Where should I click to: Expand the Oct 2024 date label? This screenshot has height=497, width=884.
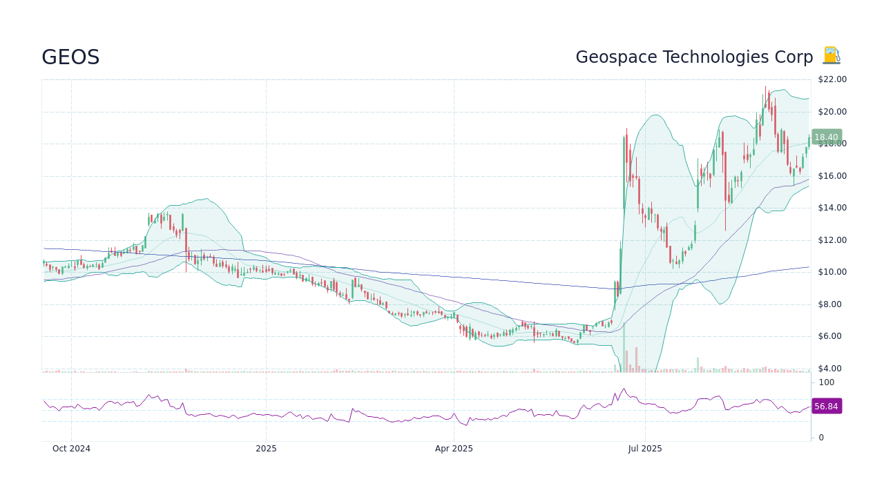pos(71,448)
